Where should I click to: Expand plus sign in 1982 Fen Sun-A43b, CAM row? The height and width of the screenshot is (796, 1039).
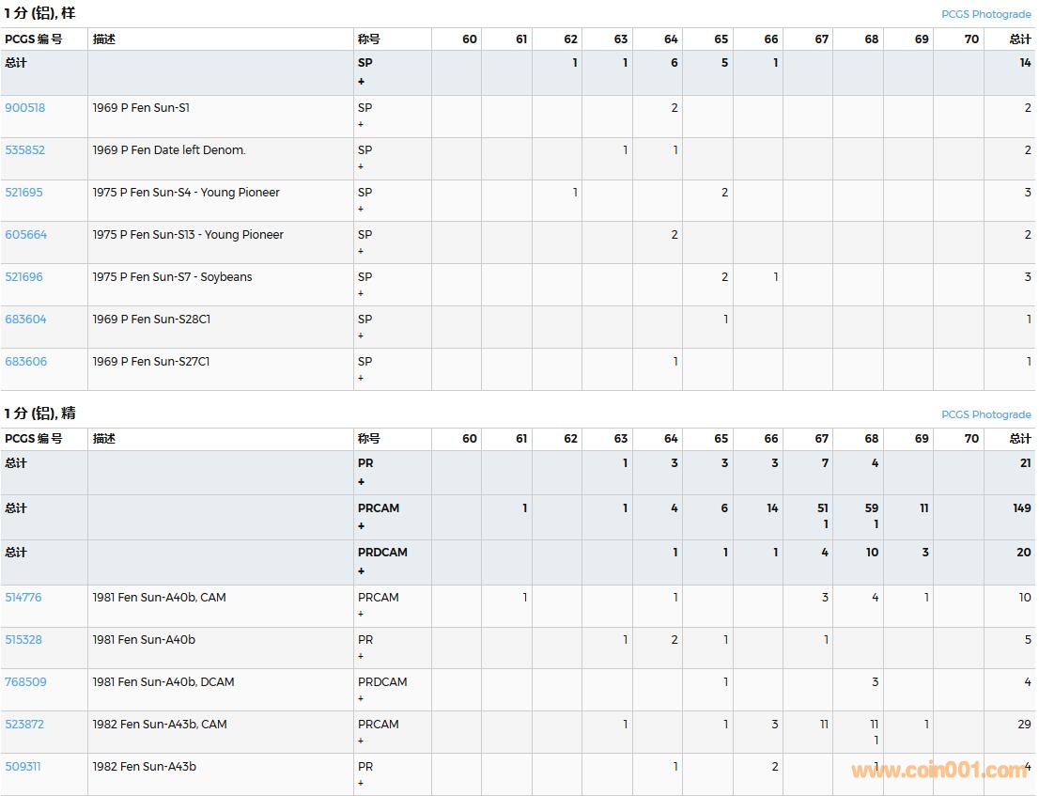[x=361, y=741]
